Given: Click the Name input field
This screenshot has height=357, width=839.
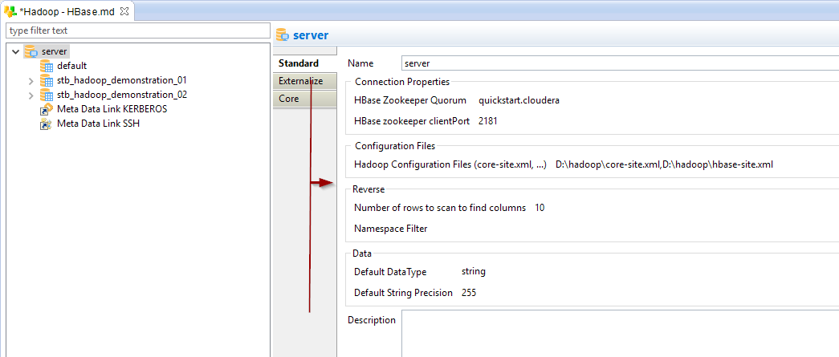Looking at the screenshot, I should (620, 63).
